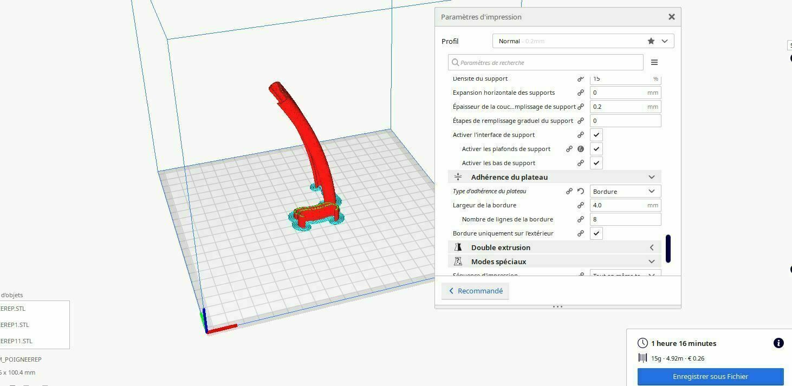Click link icon for Activer les plafonds de support
The image size is (792, 386).
pos(569,149)
